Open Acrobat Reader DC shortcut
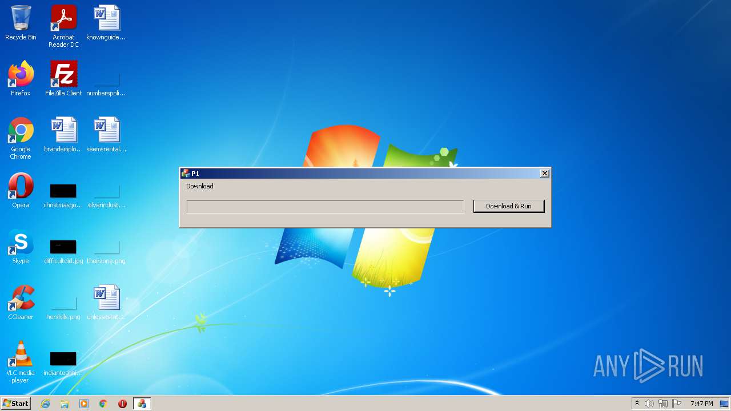This screenshot has height=411, width=731. 63,26
